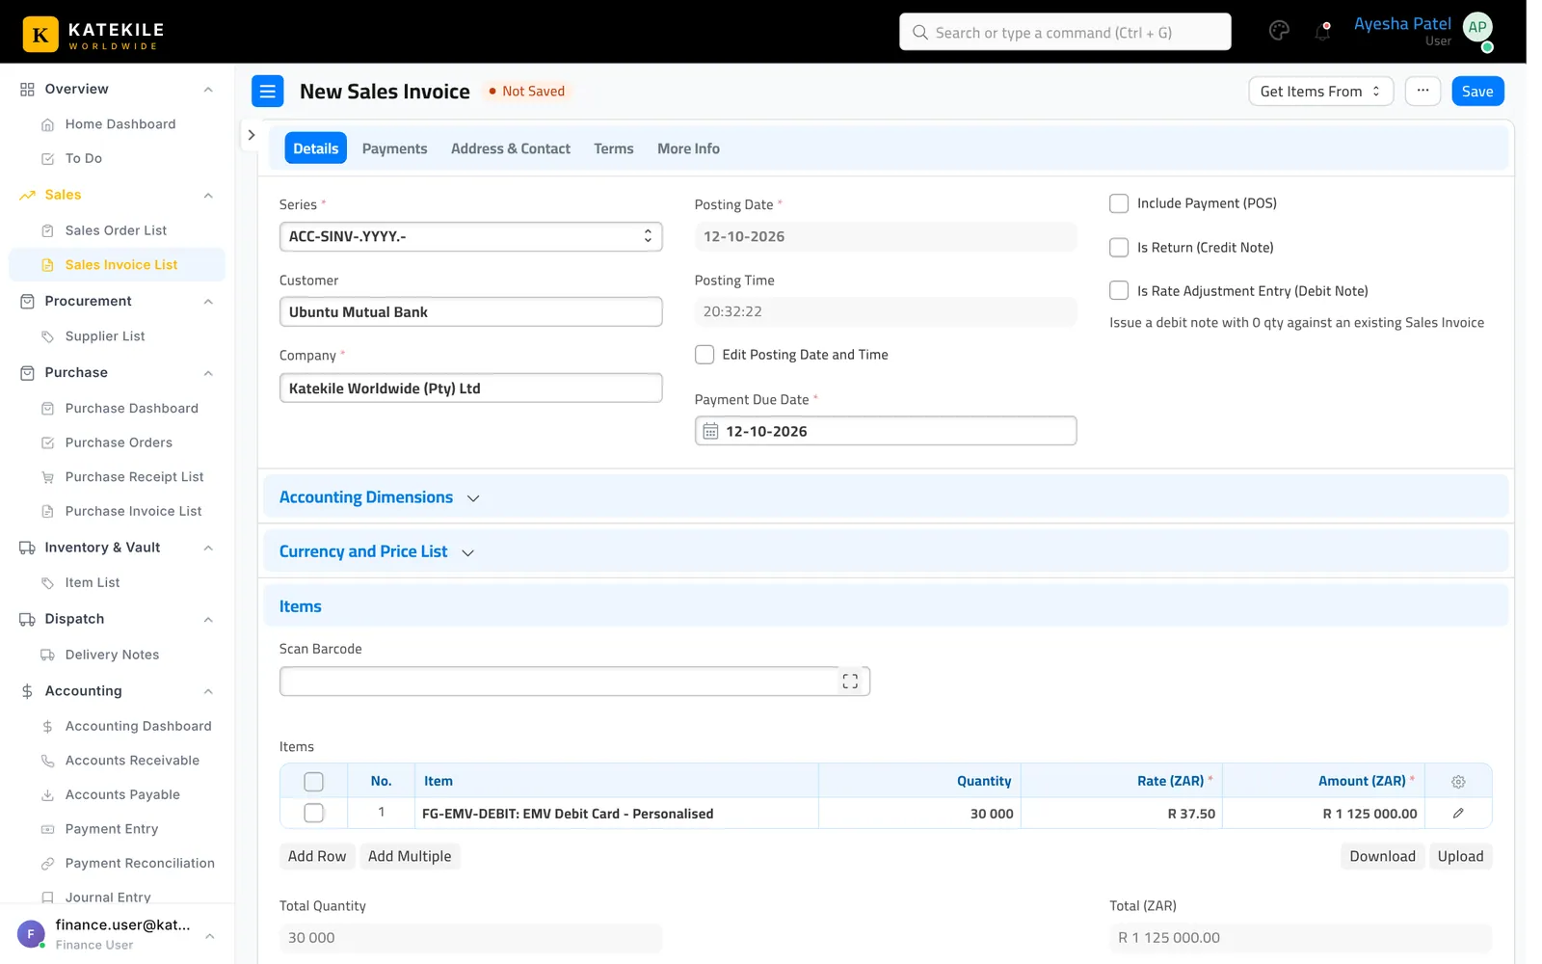
Task: Expand the collapsed side panel arrow
Action: click(x=251, y=135)
